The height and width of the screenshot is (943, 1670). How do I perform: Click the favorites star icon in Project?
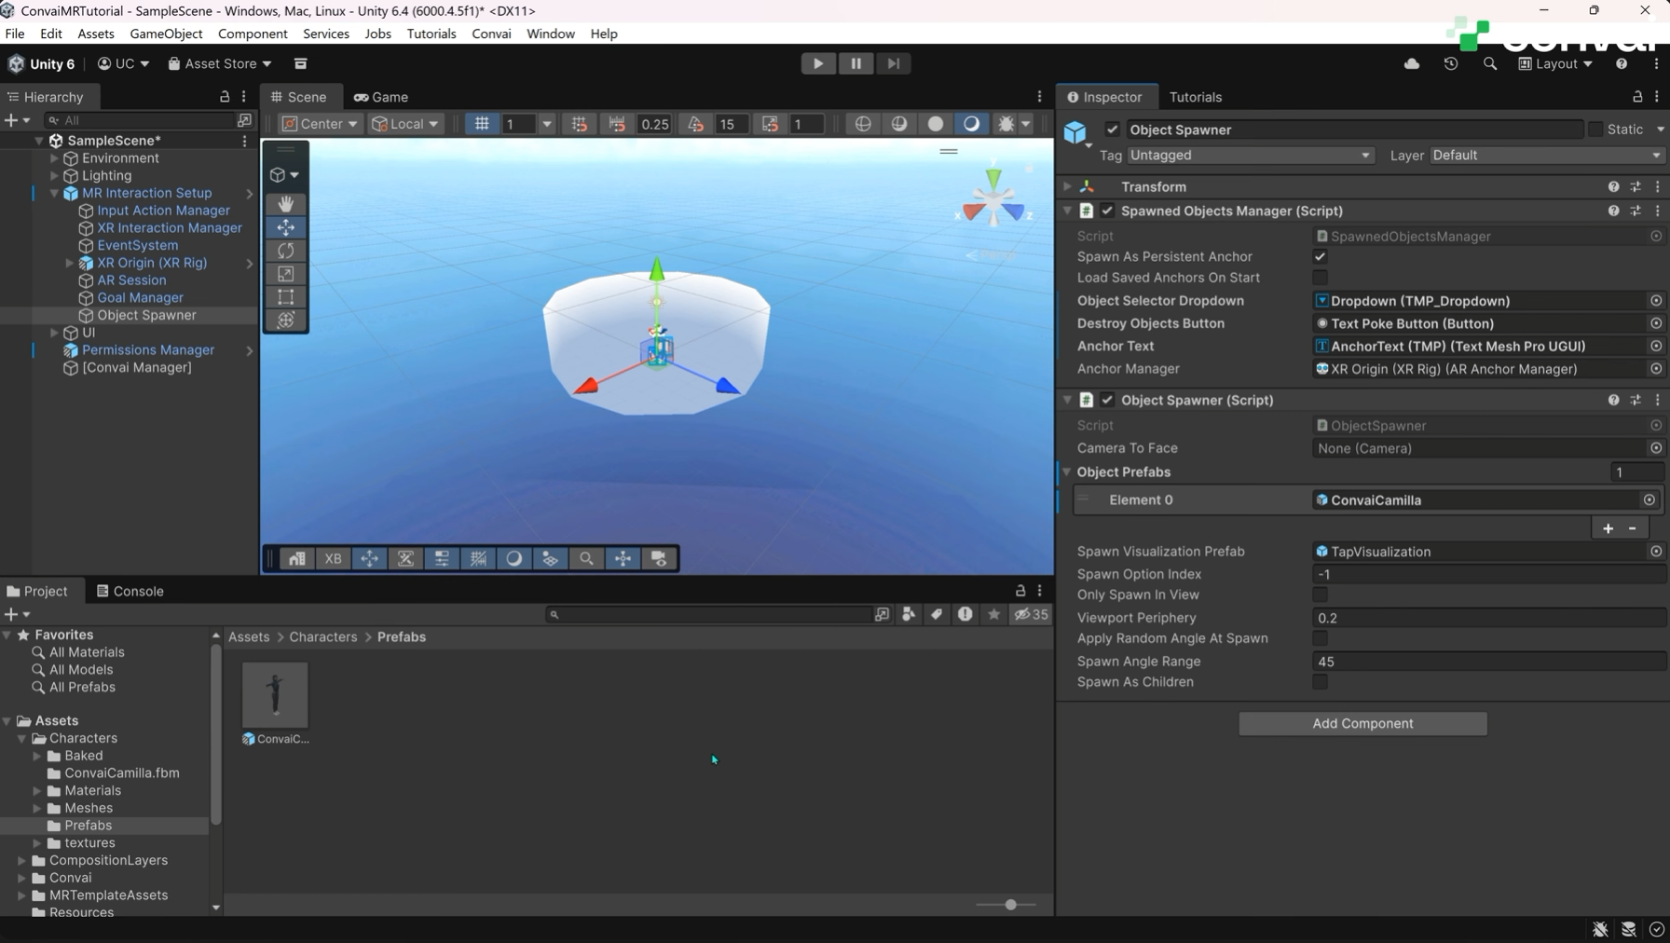tap(994, 614)
